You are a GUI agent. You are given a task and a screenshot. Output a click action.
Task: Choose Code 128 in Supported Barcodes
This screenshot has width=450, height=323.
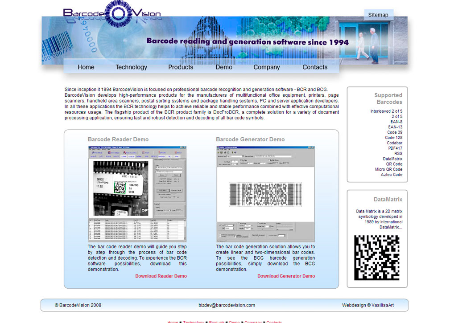click(393, 138)
